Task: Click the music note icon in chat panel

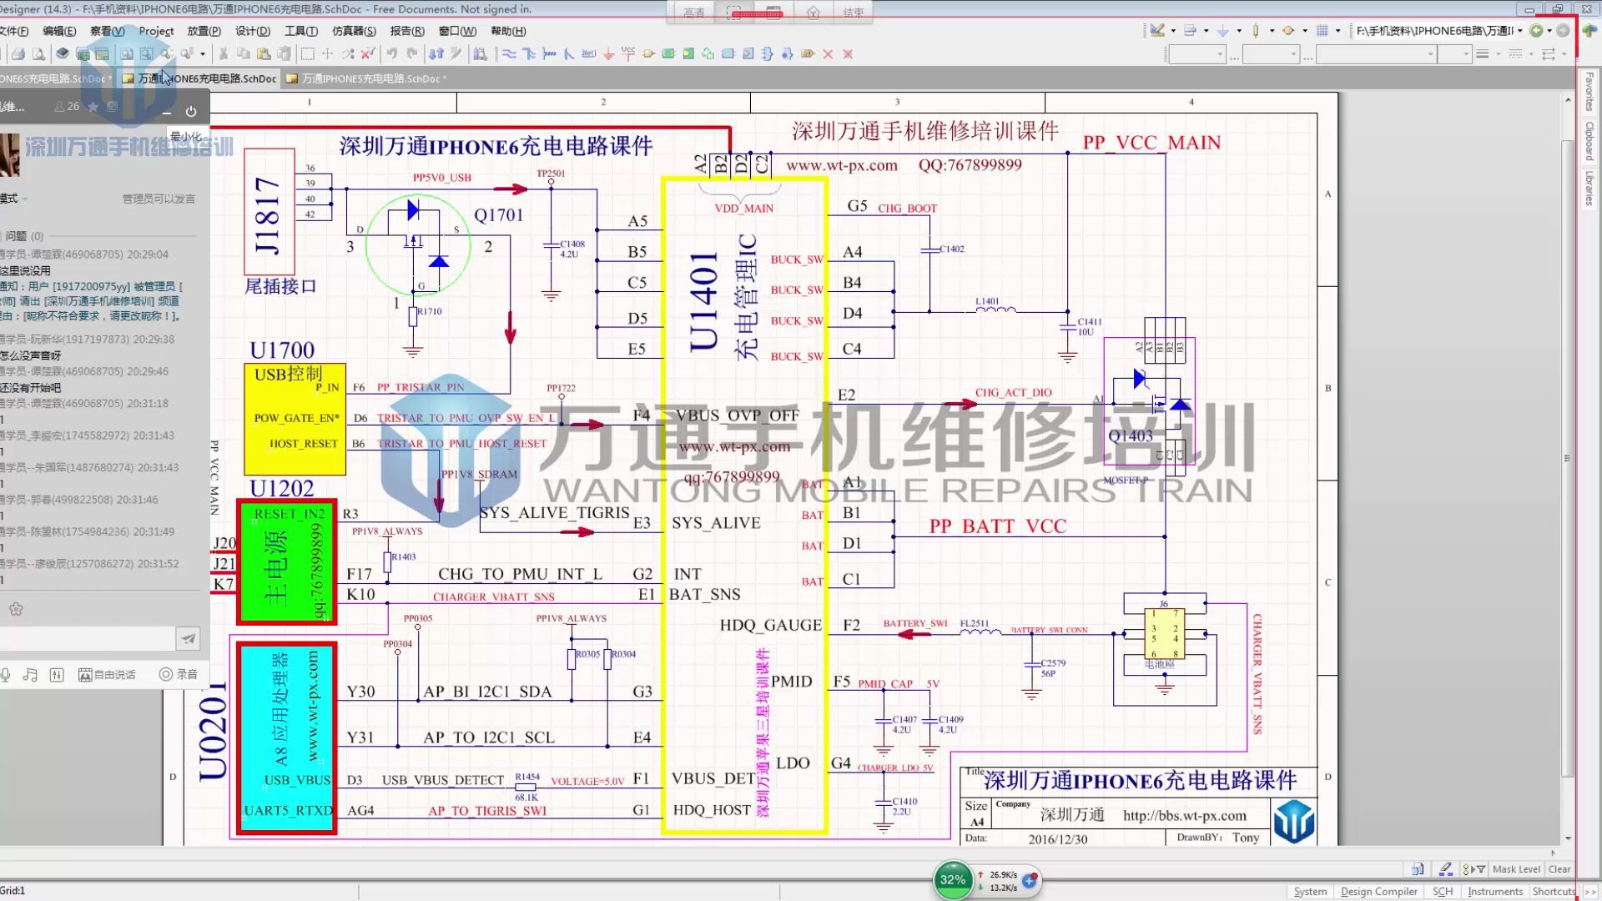Action: [31, 674]
